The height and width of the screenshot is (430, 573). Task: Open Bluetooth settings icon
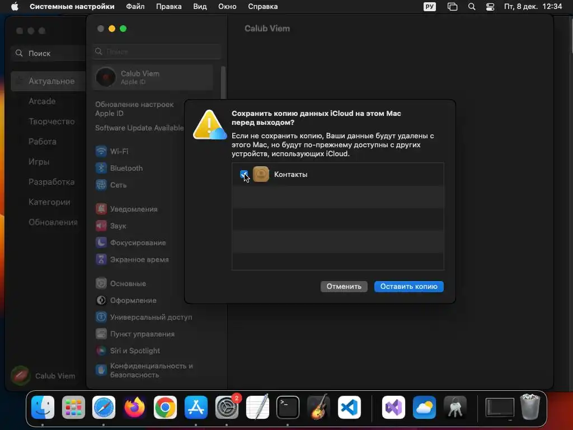click(x=101, y=168)
